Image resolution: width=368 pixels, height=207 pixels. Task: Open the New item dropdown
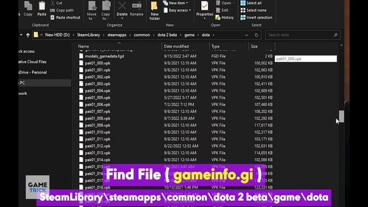click(x=175, y=3)
